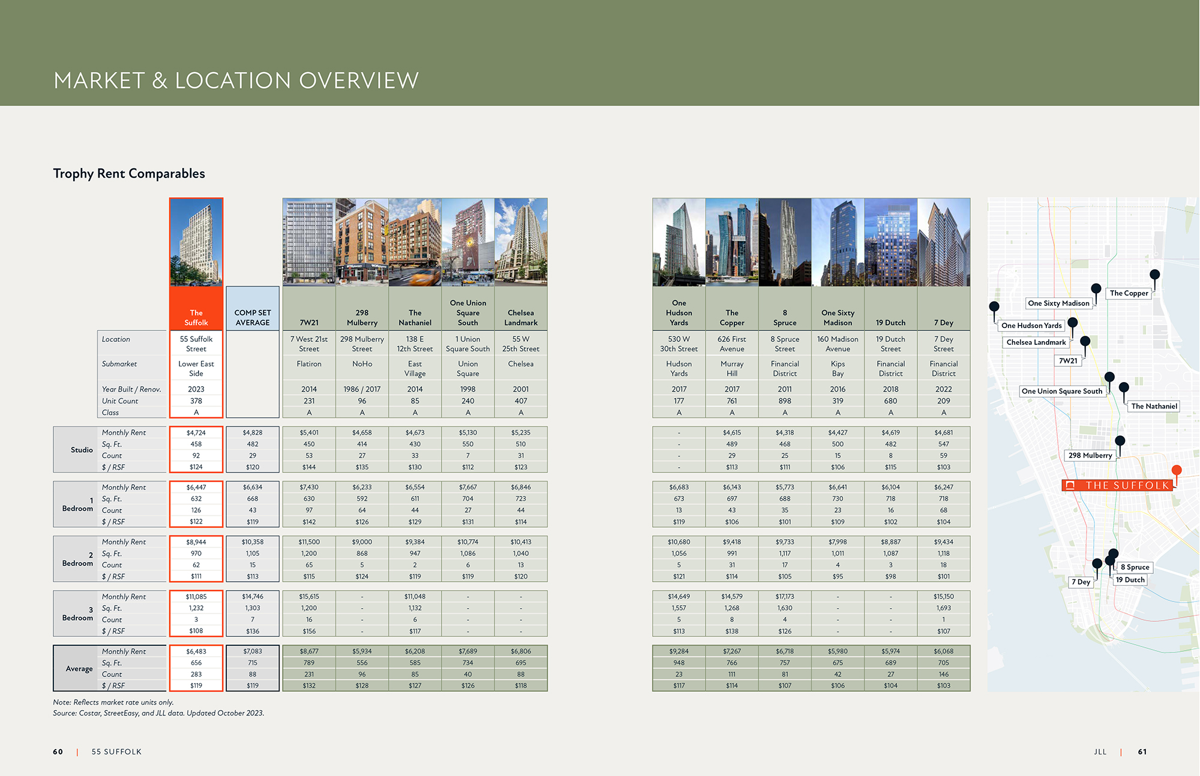Click The Suffolk marker icon on the map
Screen dimensions: 1200x776
click(1177, 468)
